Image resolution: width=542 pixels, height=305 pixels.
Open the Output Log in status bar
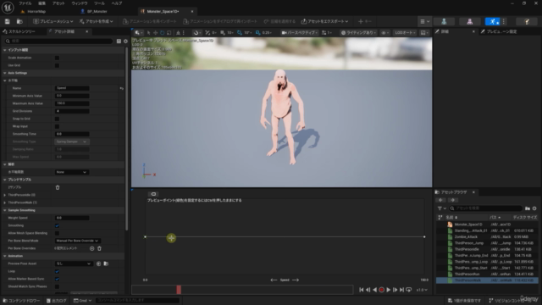pos(57,301)
